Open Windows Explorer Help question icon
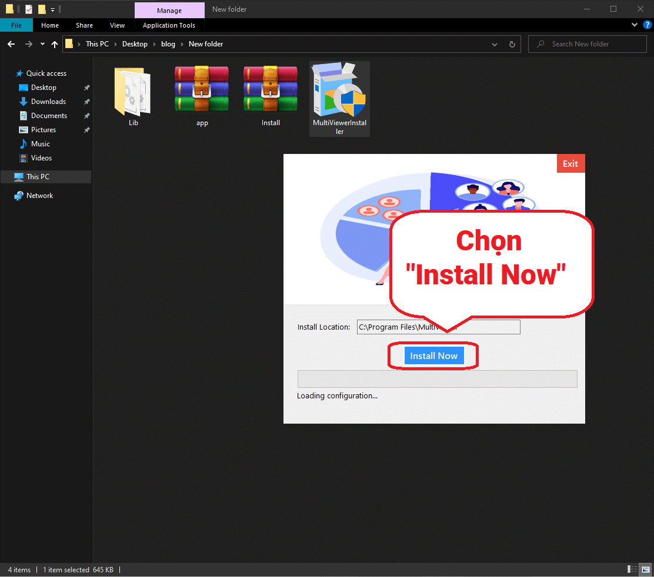The height and width of the screenshot is (577, 654). click(647, 25)
